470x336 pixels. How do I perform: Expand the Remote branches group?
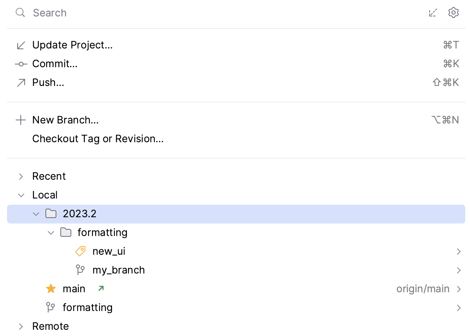tap(21, 327)
